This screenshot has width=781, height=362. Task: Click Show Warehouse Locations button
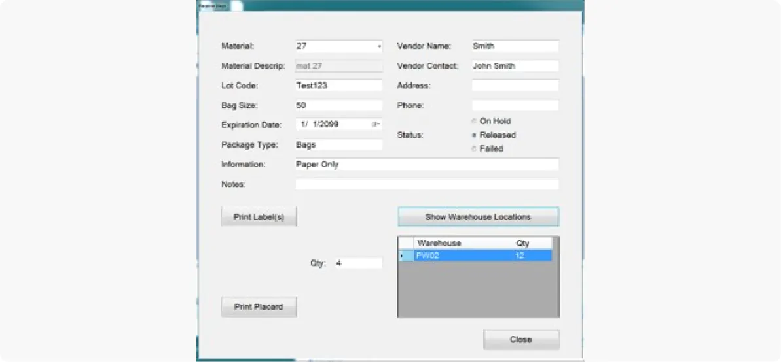[x=478, y=217]
